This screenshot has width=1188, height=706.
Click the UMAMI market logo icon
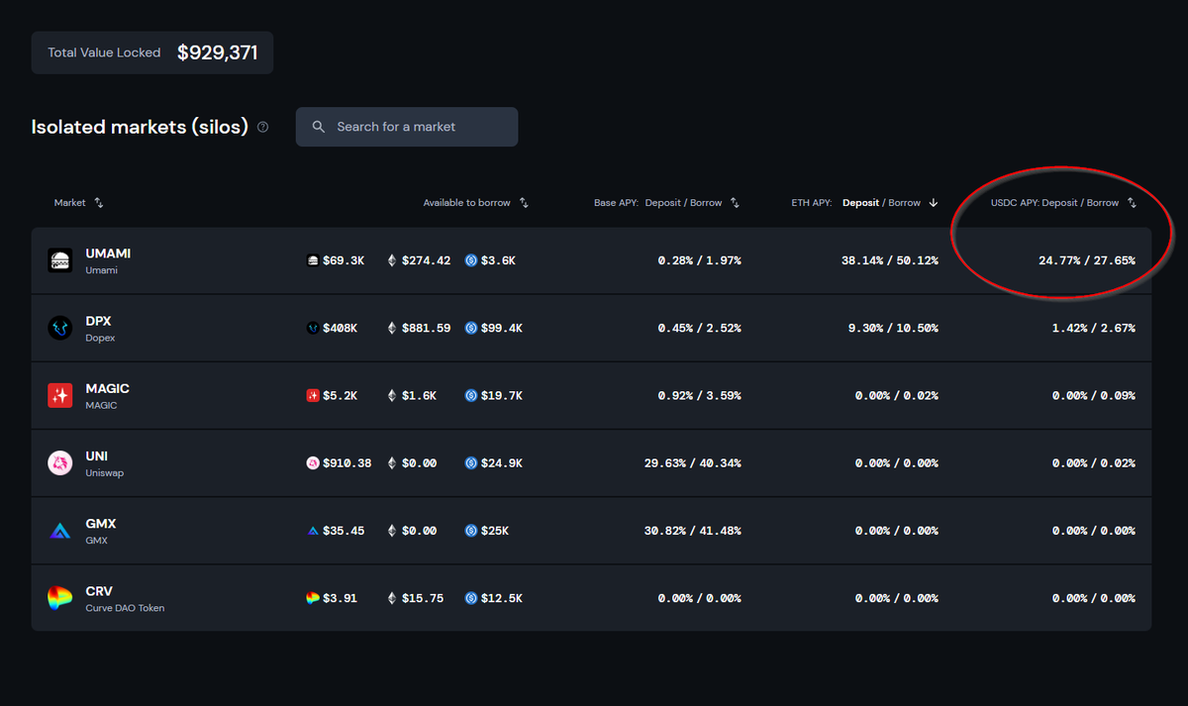(60, 260)
